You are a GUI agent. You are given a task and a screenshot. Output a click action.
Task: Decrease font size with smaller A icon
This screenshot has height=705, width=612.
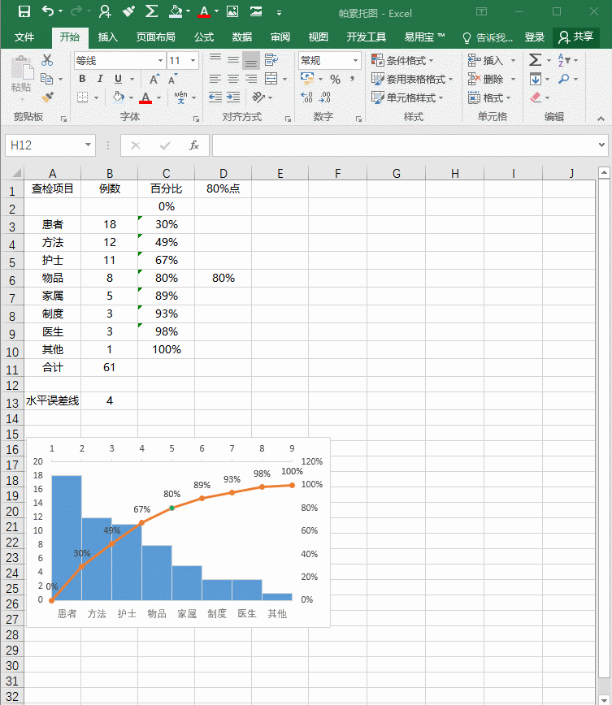[x=172, y=79]
